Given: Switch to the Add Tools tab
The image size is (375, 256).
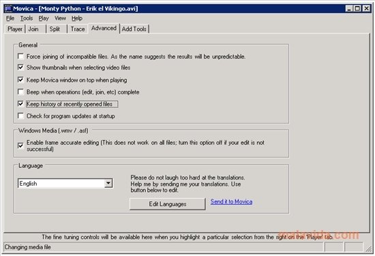Looking at the screenshot, I should pyautogui.click(x=134, y=29).
